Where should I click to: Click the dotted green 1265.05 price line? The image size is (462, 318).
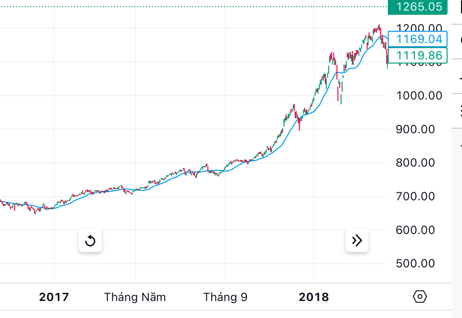click(193, 6)
